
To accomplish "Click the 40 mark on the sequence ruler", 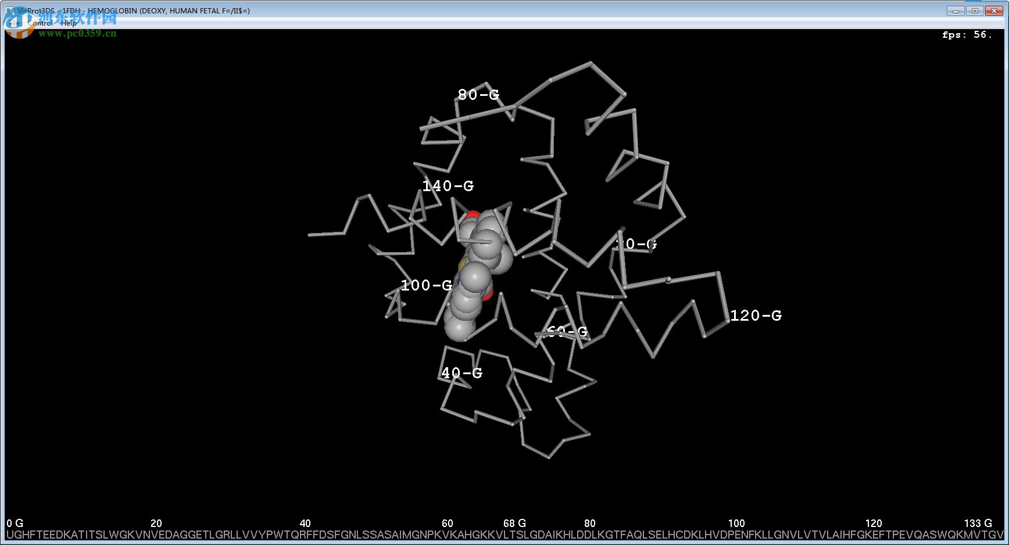I will (305, 524).
